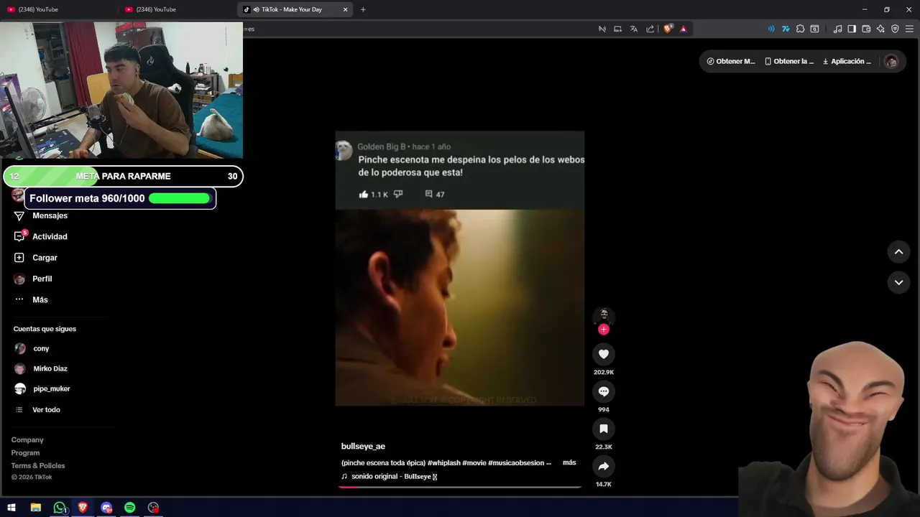The width and height of the screenshot is (920, 517).
Task: Like the video with the heart icon
Action: (604, 354)
